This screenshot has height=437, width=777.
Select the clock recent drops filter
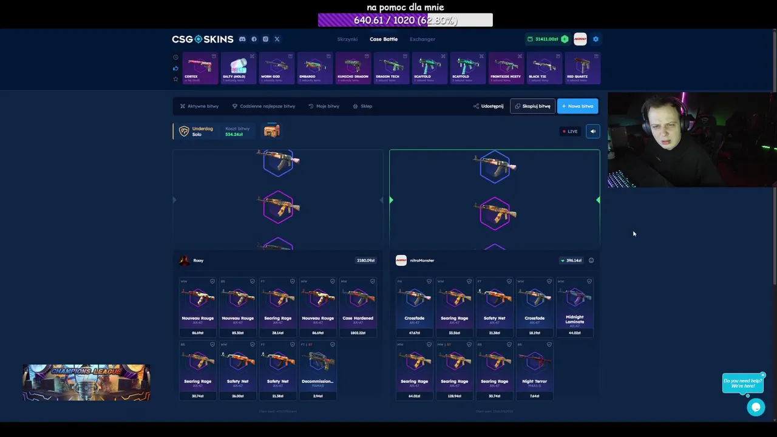click(175, 57)
